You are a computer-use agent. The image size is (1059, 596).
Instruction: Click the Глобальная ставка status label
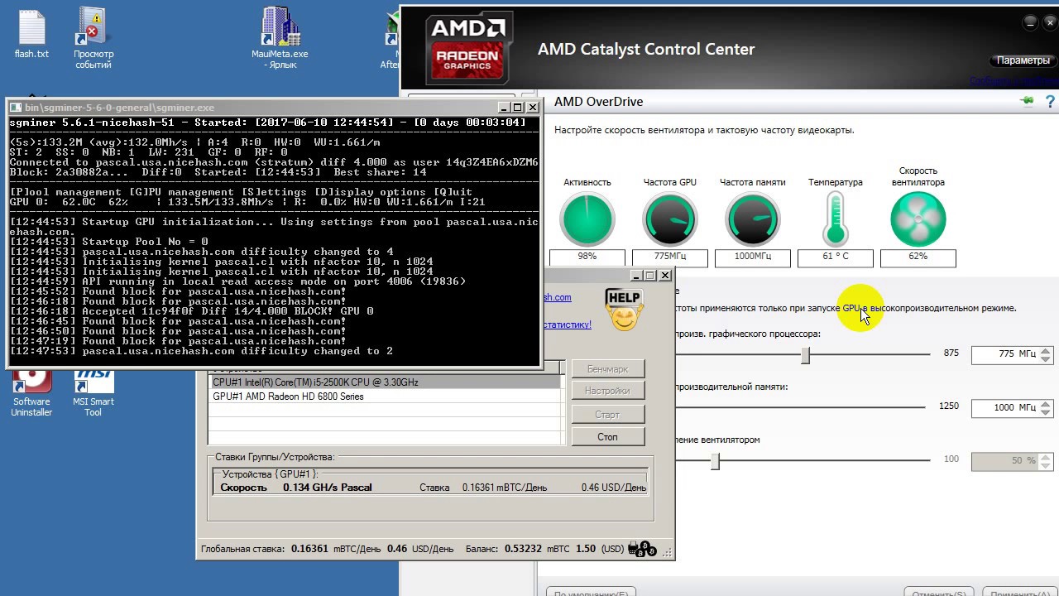click(242, 549)
